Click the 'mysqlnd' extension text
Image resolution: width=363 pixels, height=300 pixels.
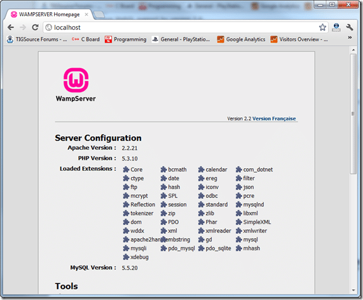[x=254, y=204]
